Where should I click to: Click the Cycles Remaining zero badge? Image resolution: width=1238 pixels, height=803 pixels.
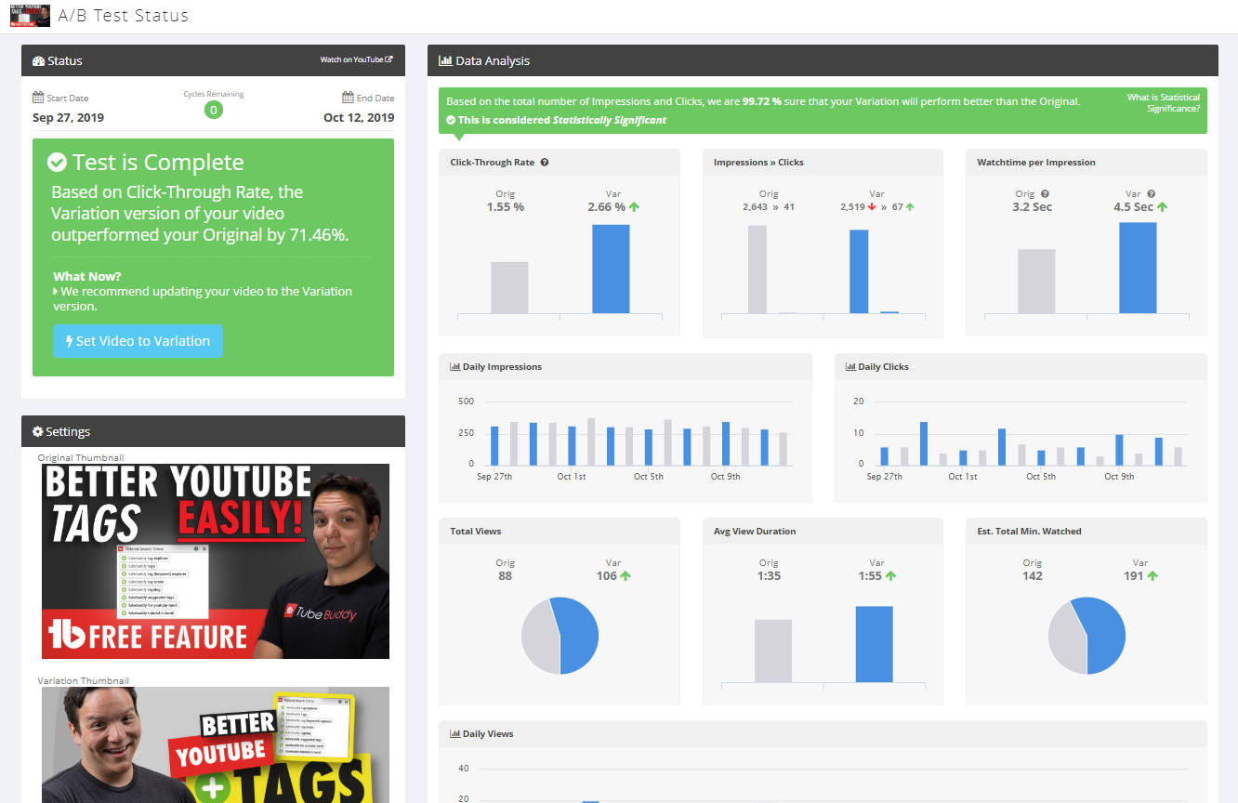(x=214, y=111)
